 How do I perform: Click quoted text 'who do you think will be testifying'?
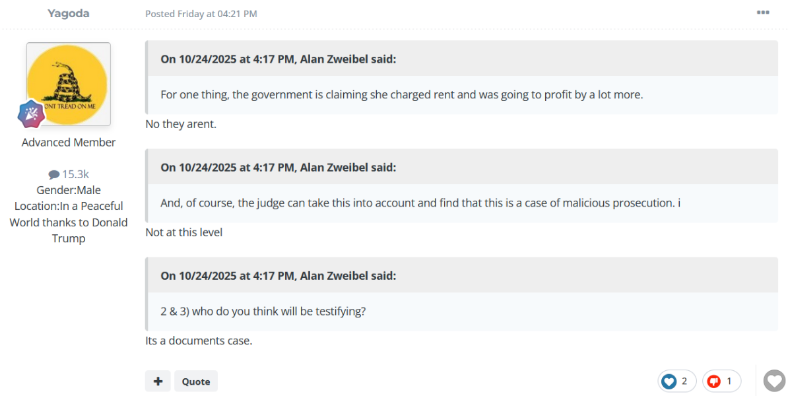(x=263, y=311)
